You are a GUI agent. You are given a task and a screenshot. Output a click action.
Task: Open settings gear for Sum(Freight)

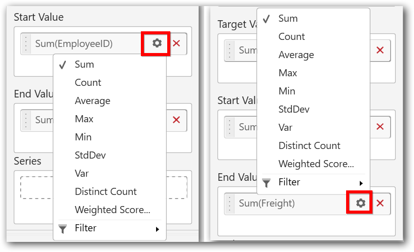[360, 203]
